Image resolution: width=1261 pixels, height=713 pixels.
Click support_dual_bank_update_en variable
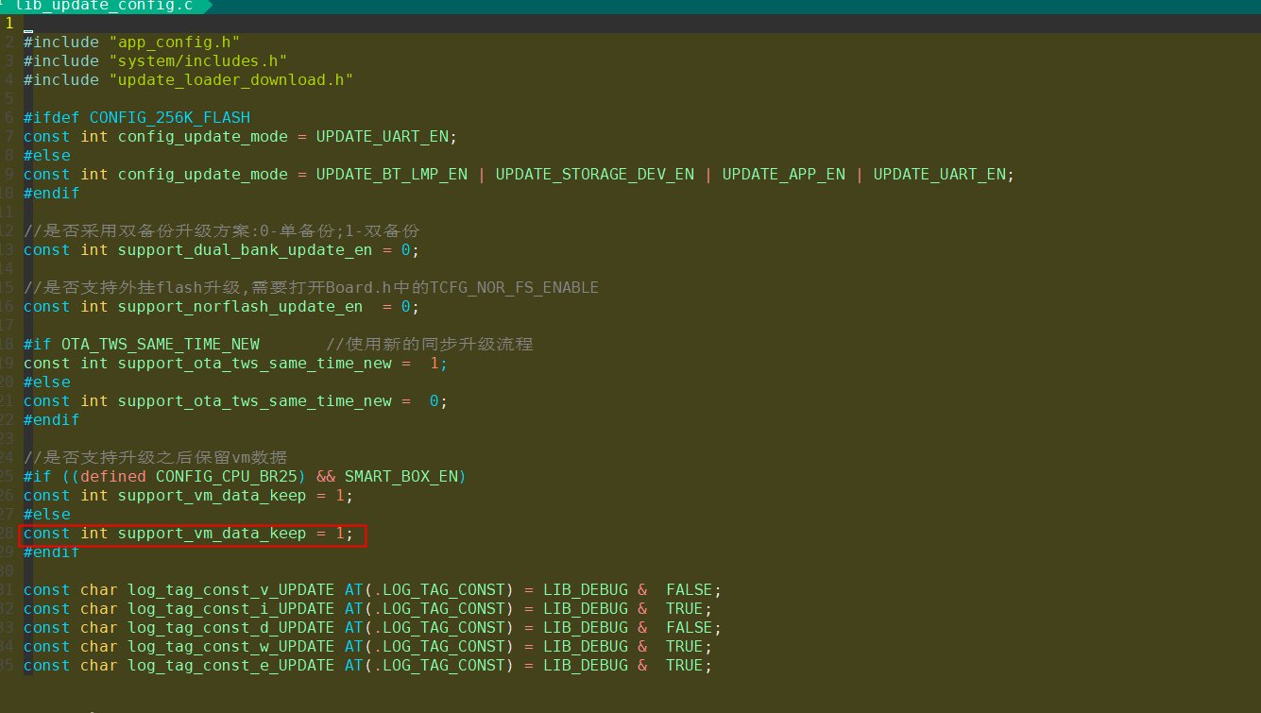pos(245,250)
